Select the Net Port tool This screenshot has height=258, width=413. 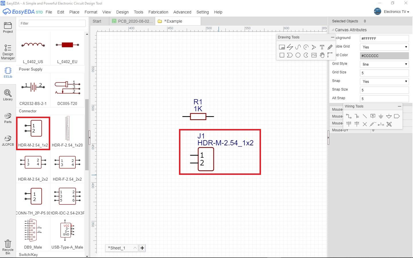click(x=397, y=116)
